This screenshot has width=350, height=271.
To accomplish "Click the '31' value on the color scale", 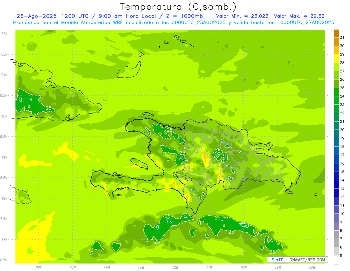I will point(342,37).
